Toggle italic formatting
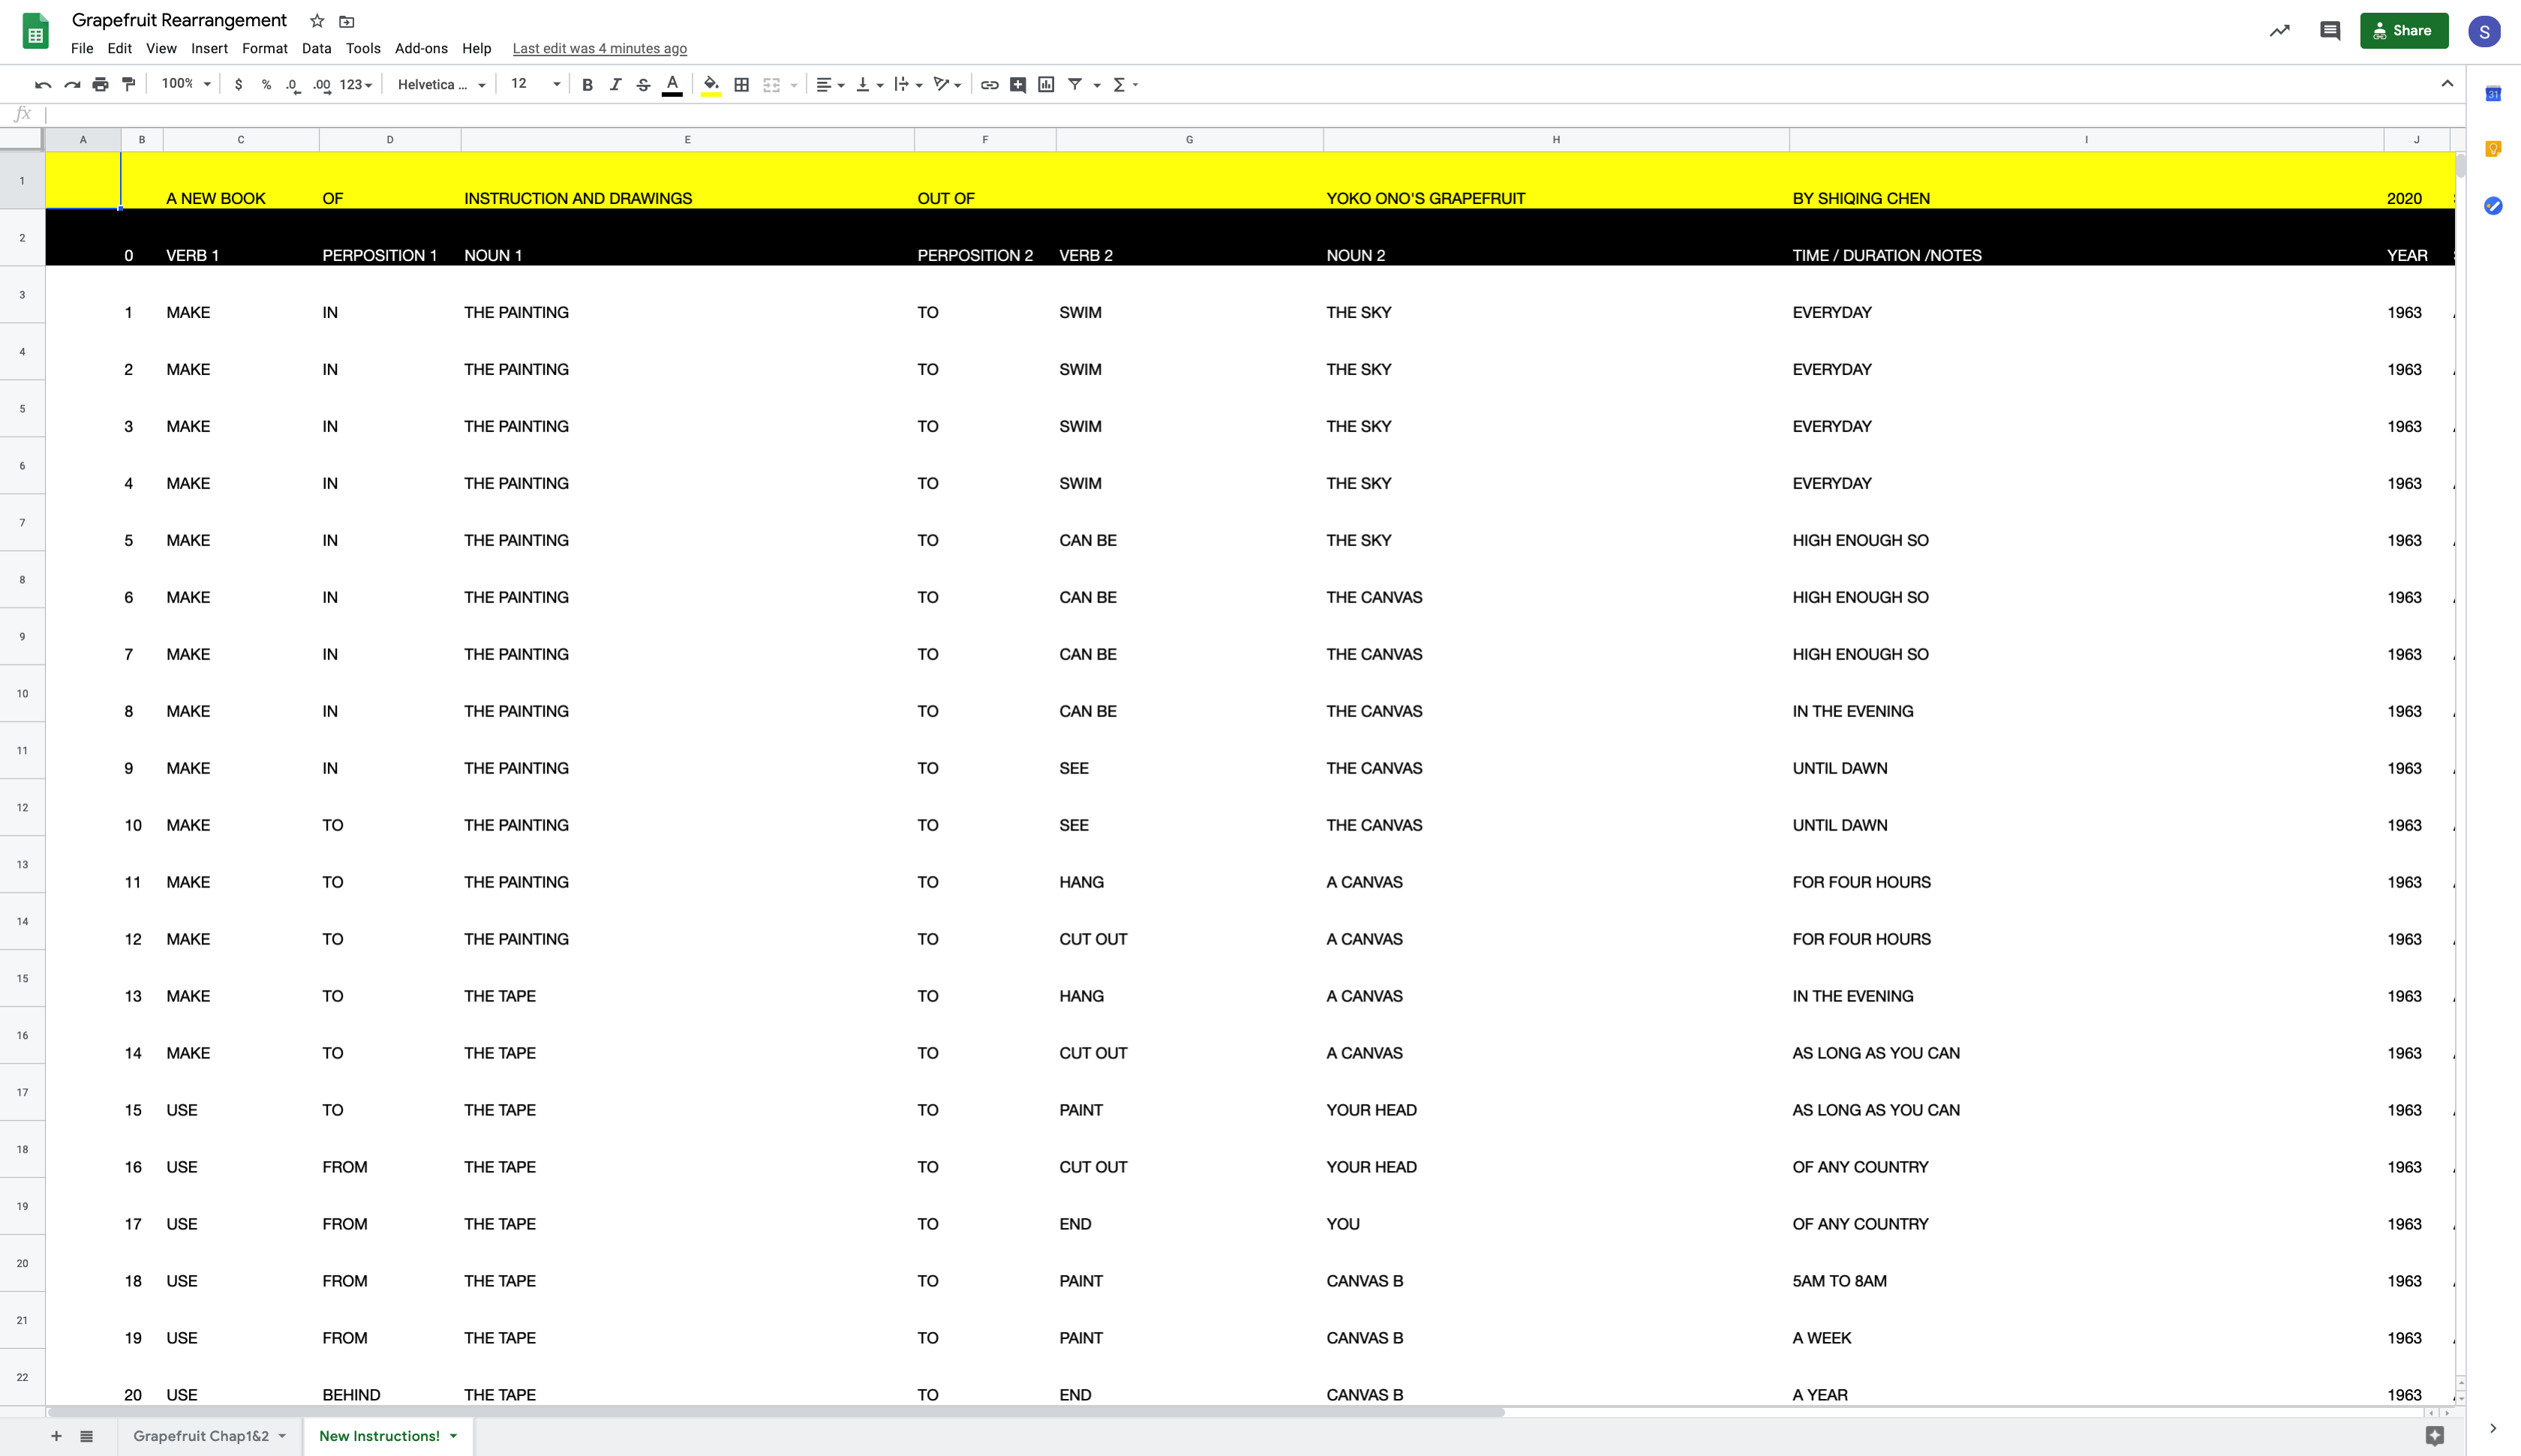The width and height of the screenshot is (2521, 1456). (x=615, y=85)
